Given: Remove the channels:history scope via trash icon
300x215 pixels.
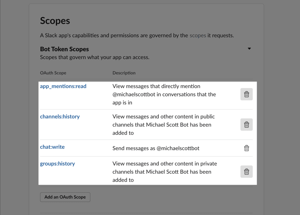Looking at the screenshot, I should pyautogui.click(x=246, y=125).
